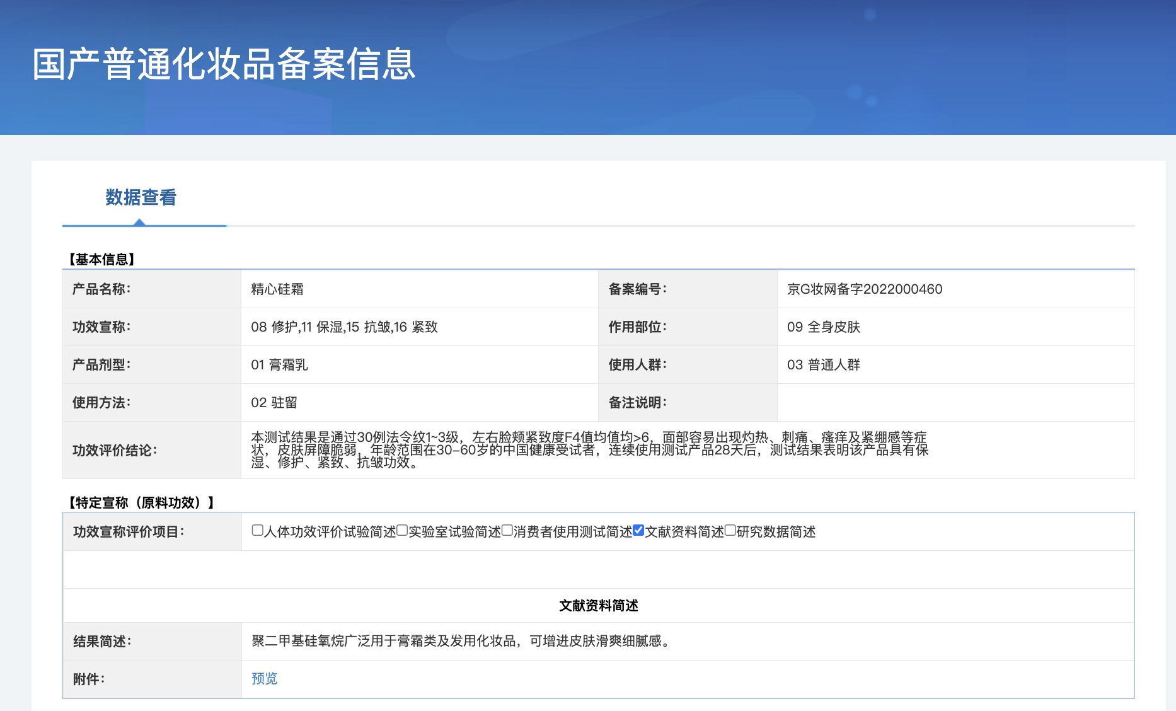Click efficacy claims value 08 修护,11 保湿
Screen dimensions: 1176x711
coord(344,327)
